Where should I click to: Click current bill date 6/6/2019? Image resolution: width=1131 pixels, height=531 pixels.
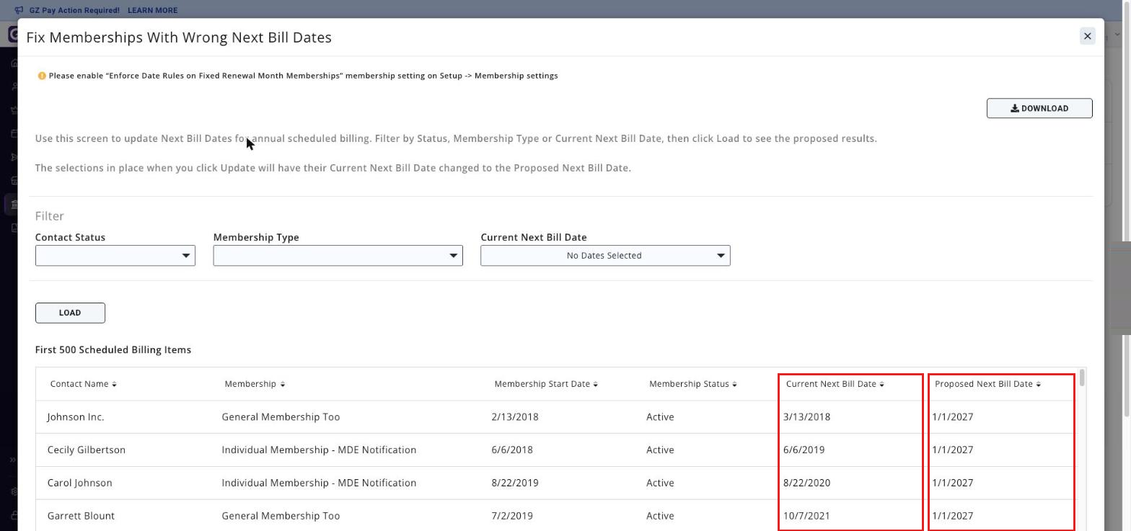coord(804,450)
